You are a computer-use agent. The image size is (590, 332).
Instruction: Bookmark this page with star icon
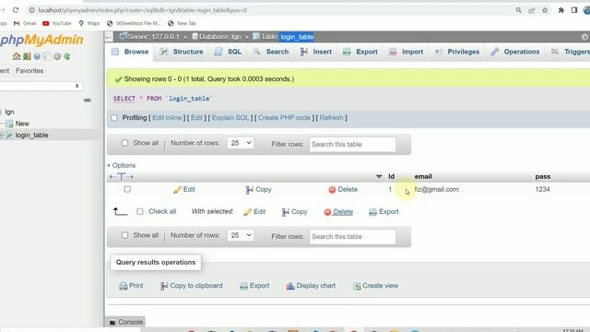545,10
